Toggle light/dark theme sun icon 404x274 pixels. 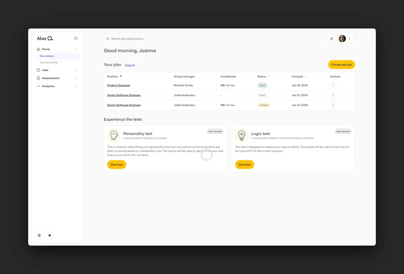(50, 235)
